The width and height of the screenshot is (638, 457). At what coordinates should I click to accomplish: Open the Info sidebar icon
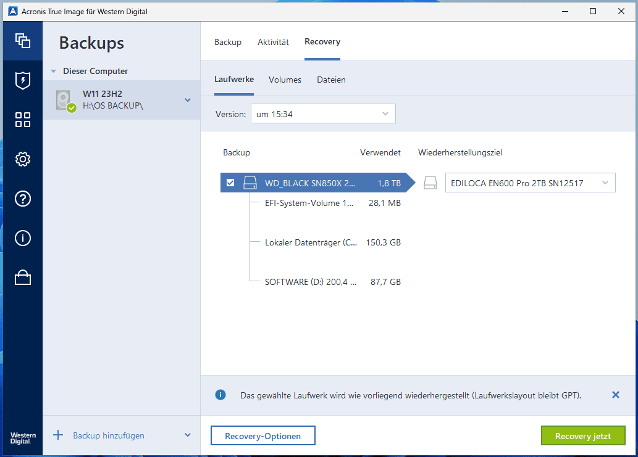point(23,238)
